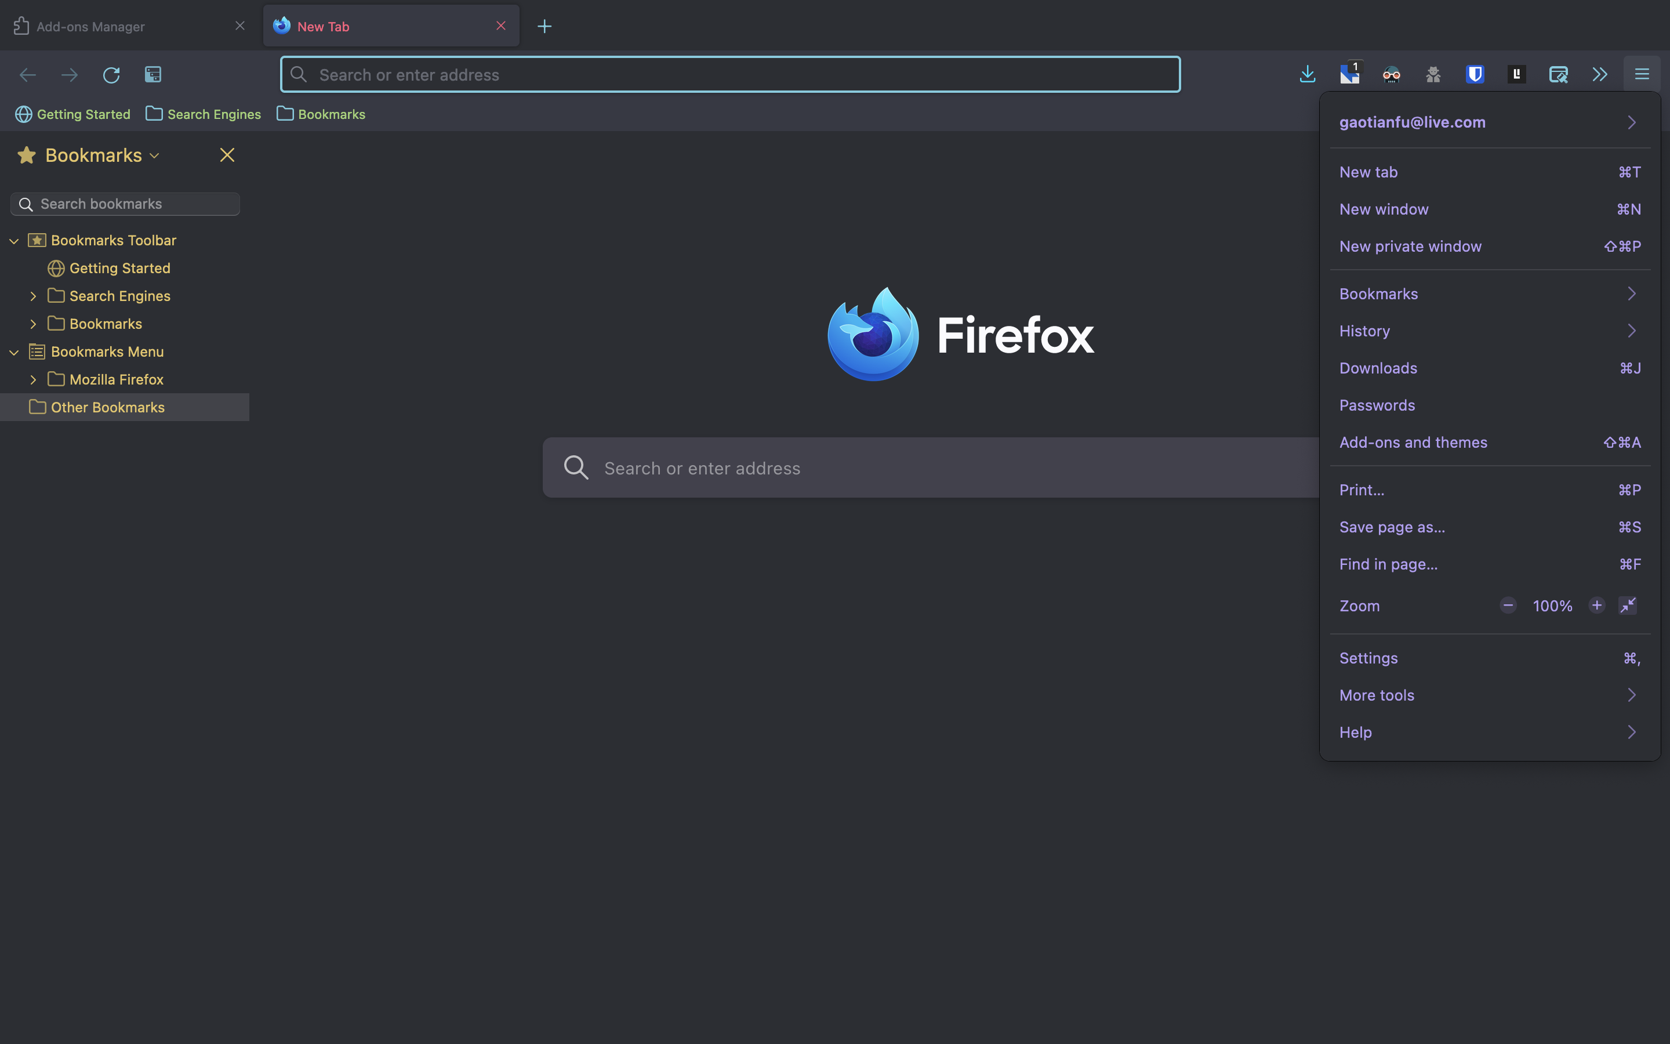Collapse the Bookmarks Menu tree node

pyautogui.click(x=14, y=352)
